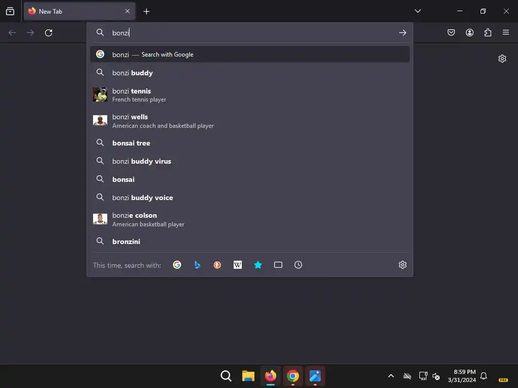Select 'bonzi buddy' suggestion
The width and height of the screenshot is (518, 388).
(x=250, y=73)
